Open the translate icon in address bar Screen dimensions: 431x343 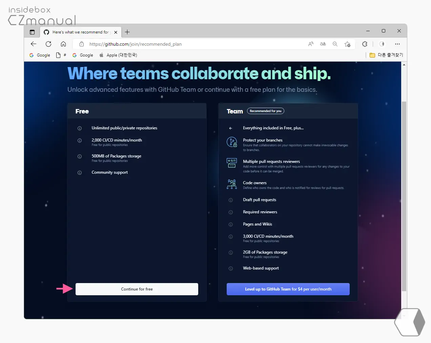(x=323, y=44)
